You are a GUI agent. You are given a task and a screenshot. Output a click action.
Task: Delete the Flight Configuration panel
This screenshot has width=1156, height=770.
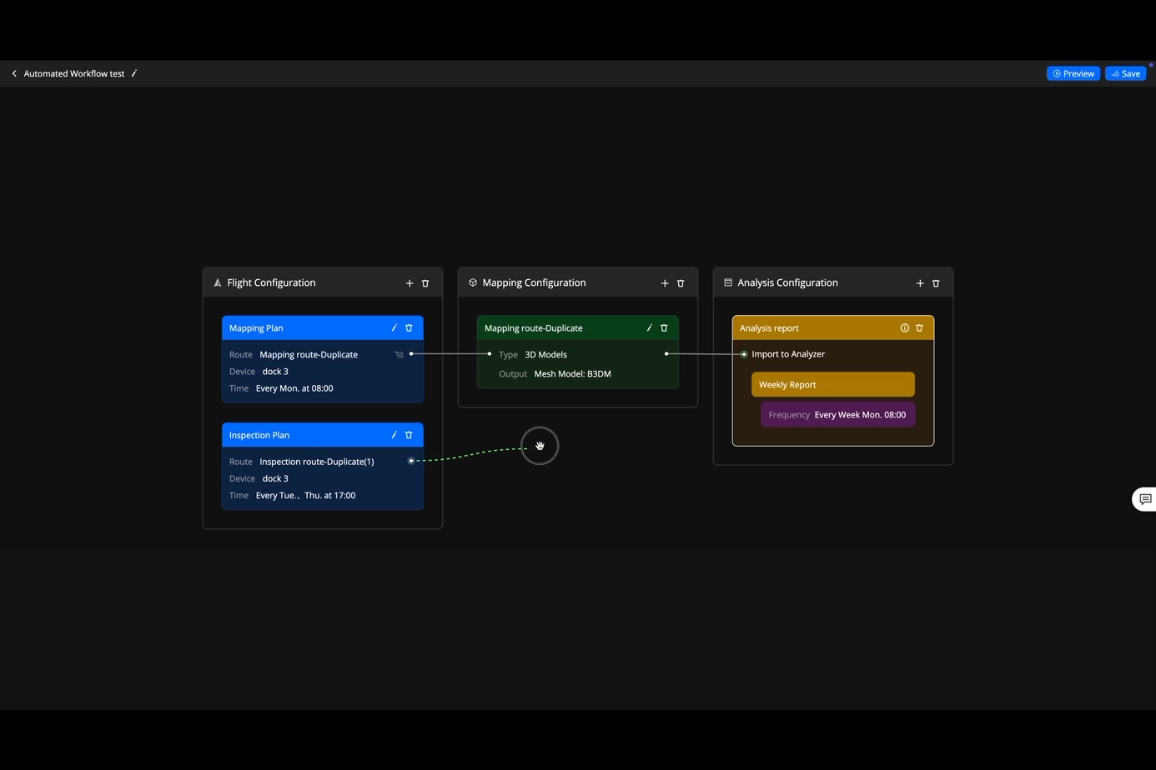425,283
